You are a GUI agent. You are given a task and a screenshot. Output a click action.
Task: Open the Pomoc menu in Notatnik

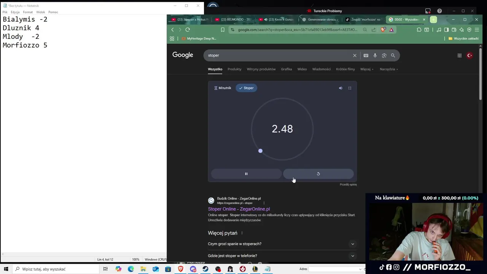[x=53, y=12]
